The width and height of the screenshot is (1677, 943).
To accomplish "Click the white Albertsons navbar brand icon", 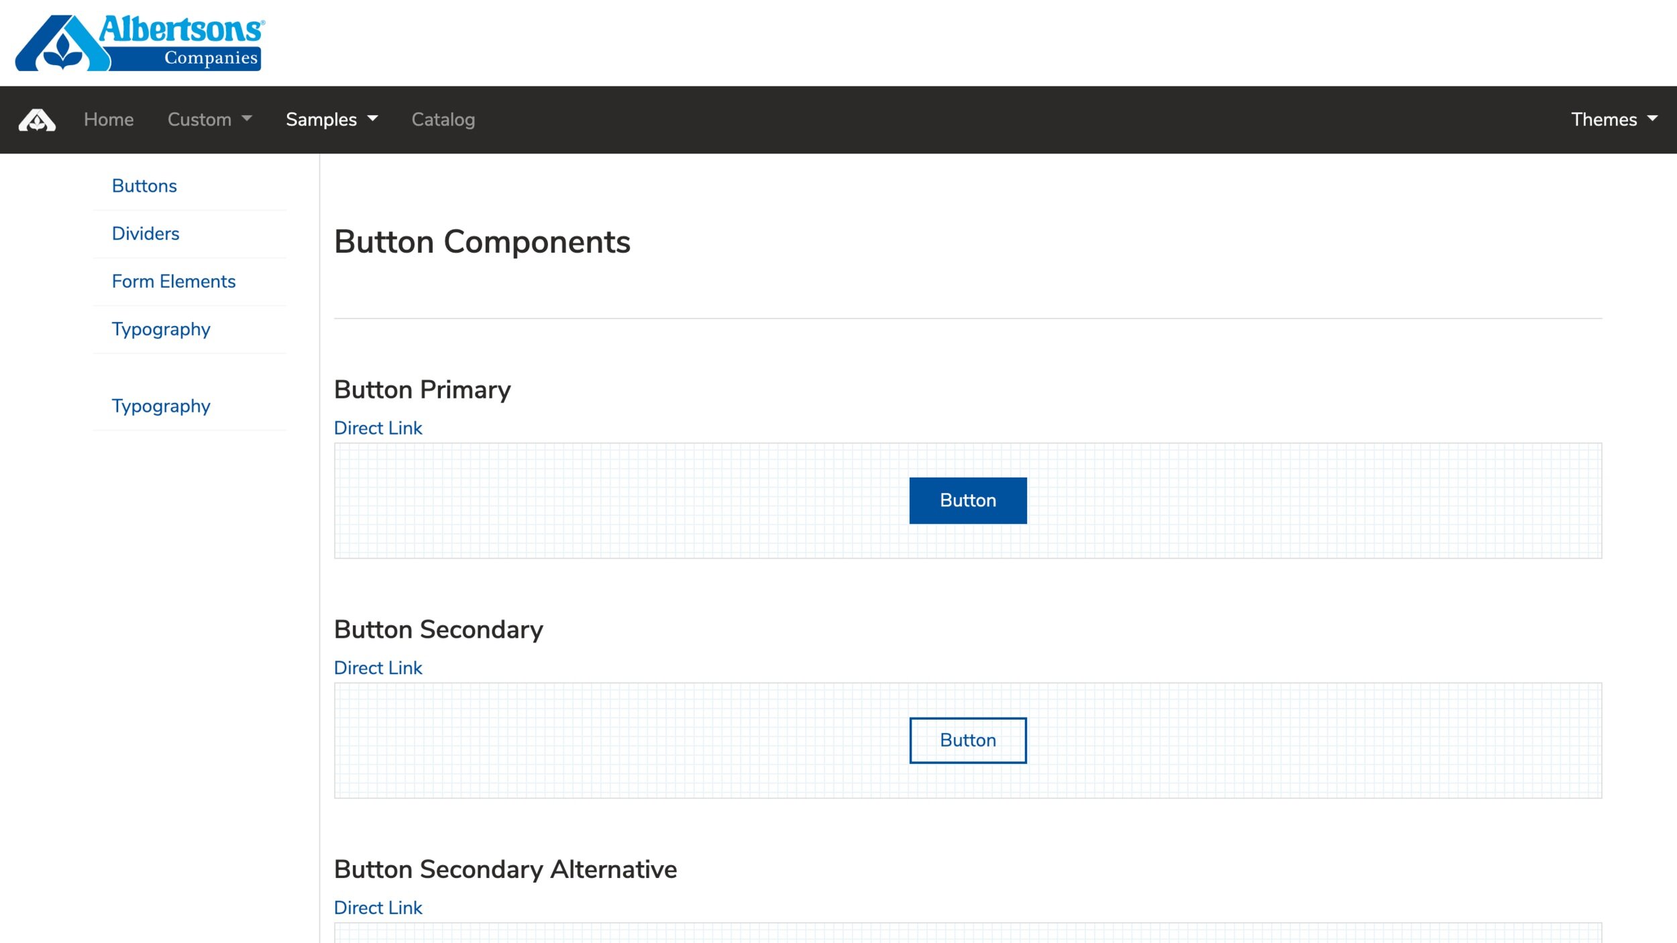I will 37,120.
